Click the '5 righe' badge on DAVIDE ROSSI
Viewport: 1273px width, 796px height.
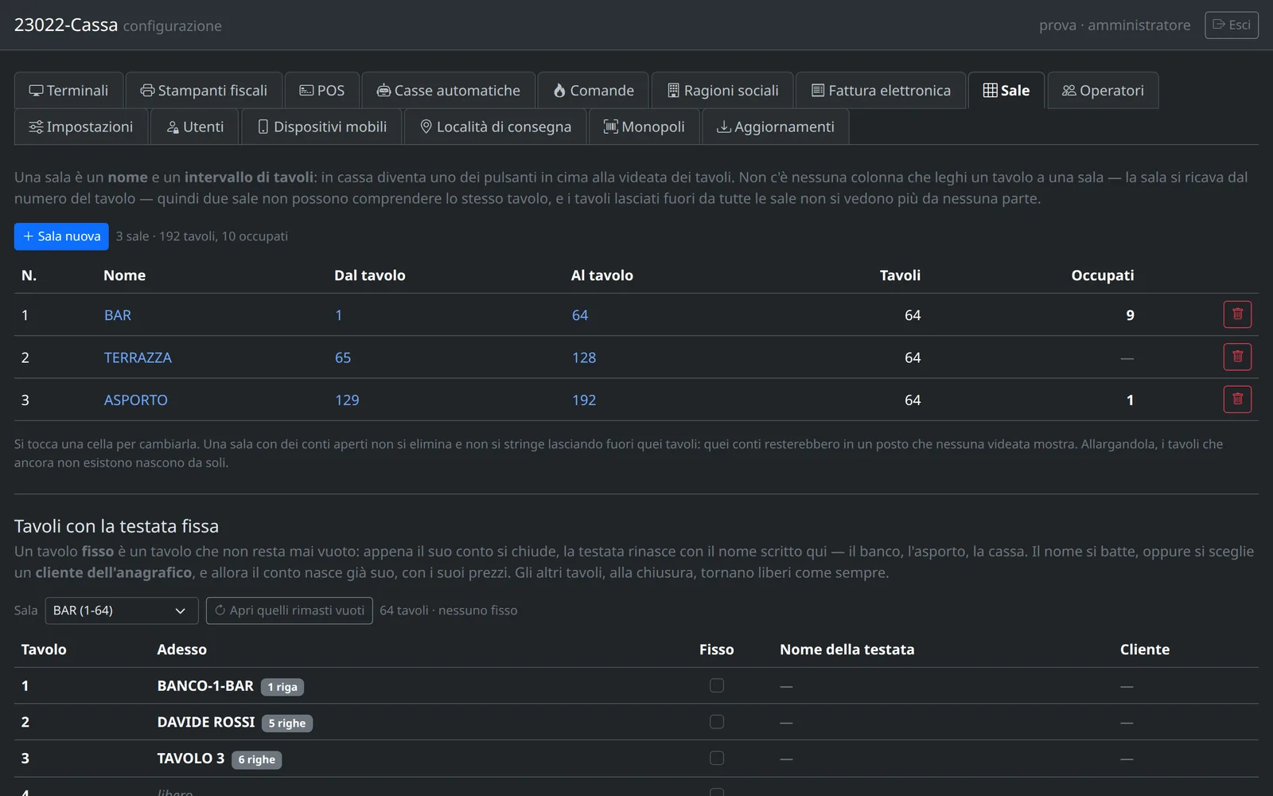tap(287, 724)
